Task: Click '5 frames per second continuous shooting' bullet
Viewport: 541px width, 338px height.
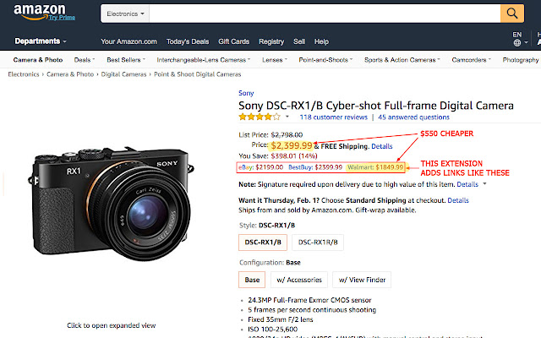Action: pos(312,310)
